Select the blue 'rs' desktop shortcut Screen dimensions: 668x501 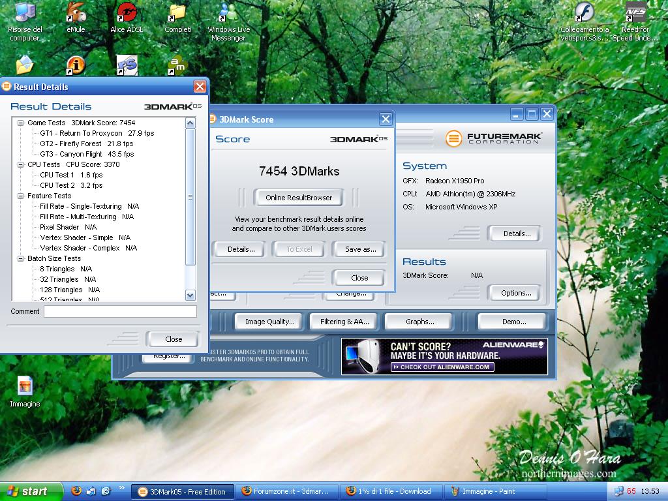click(127, 65)
